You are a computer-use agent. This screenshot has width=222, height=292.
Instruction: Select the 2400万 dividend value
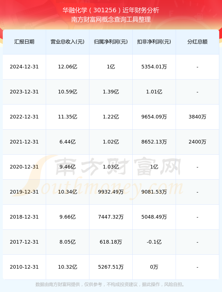[198, 142]
